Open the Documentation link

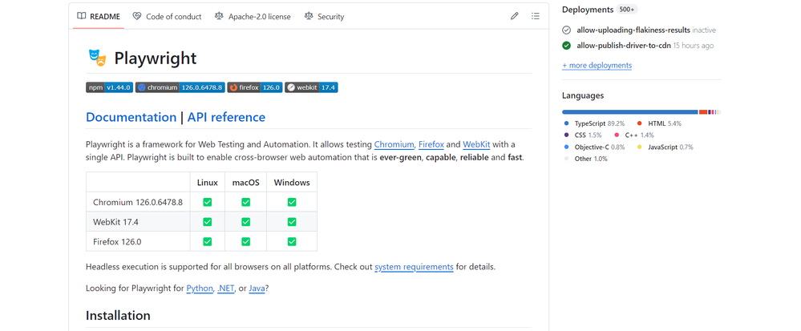[131, 117]
